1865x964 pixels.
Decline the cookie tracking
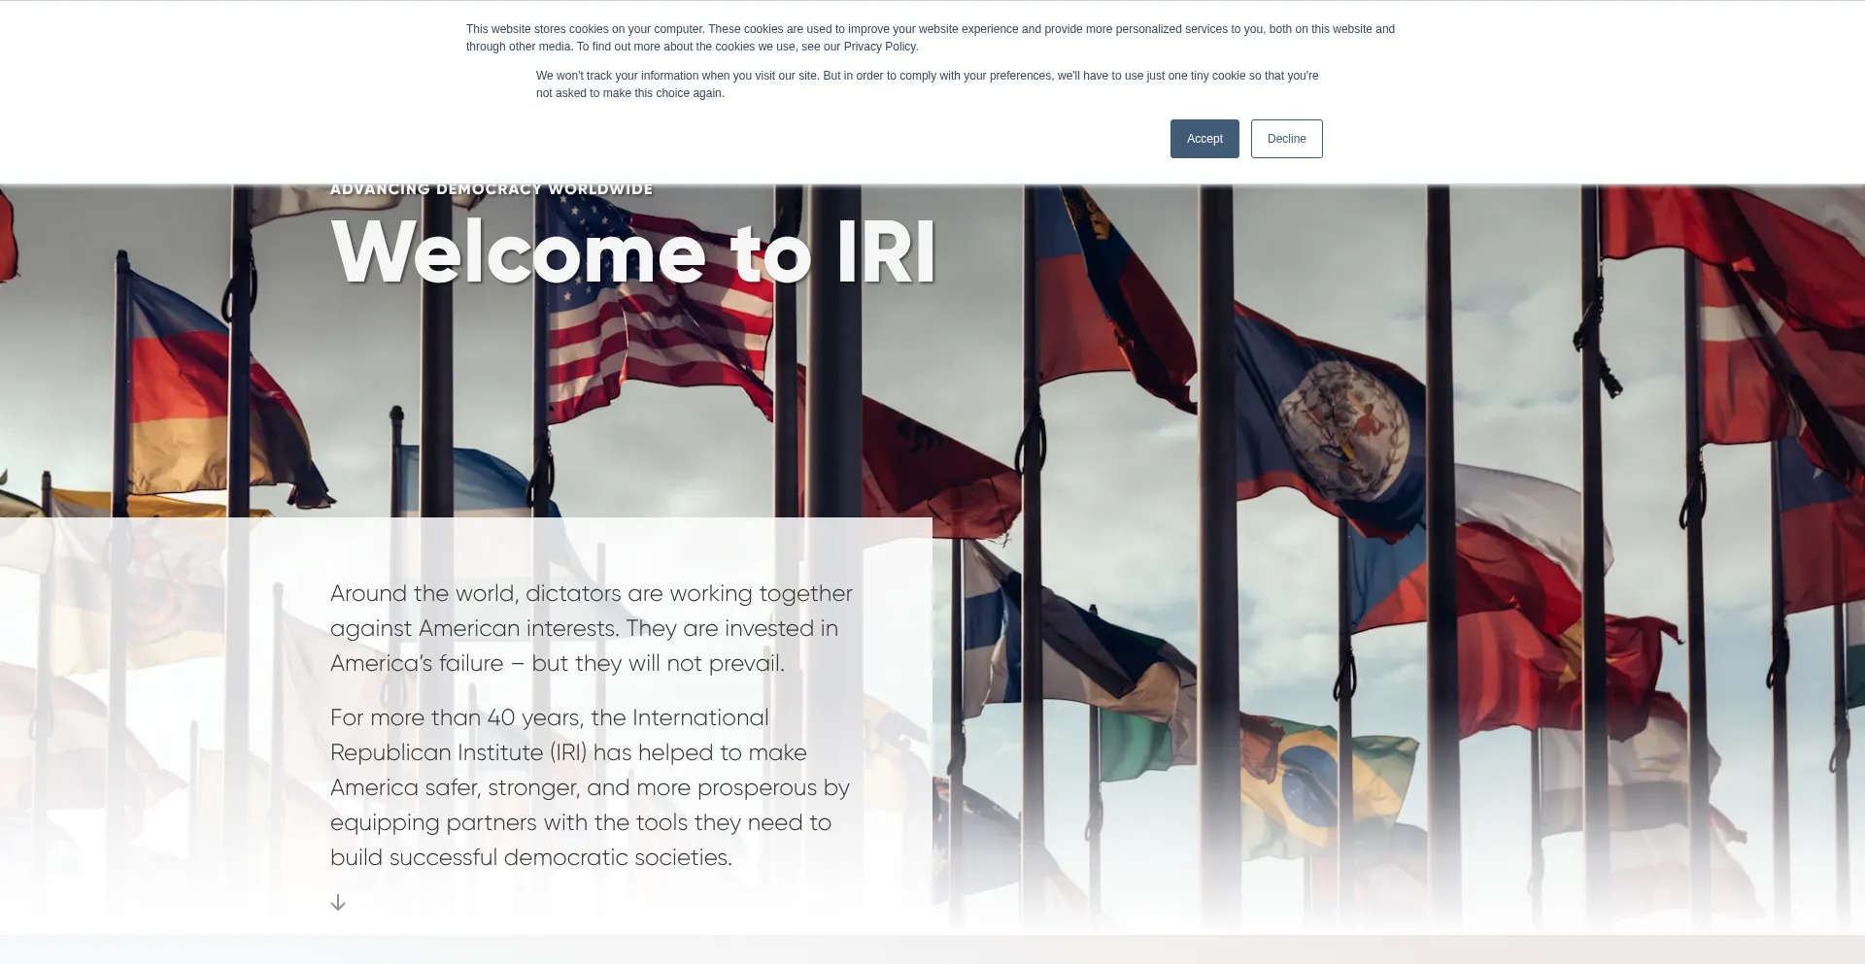click(x=1286, y=139)
